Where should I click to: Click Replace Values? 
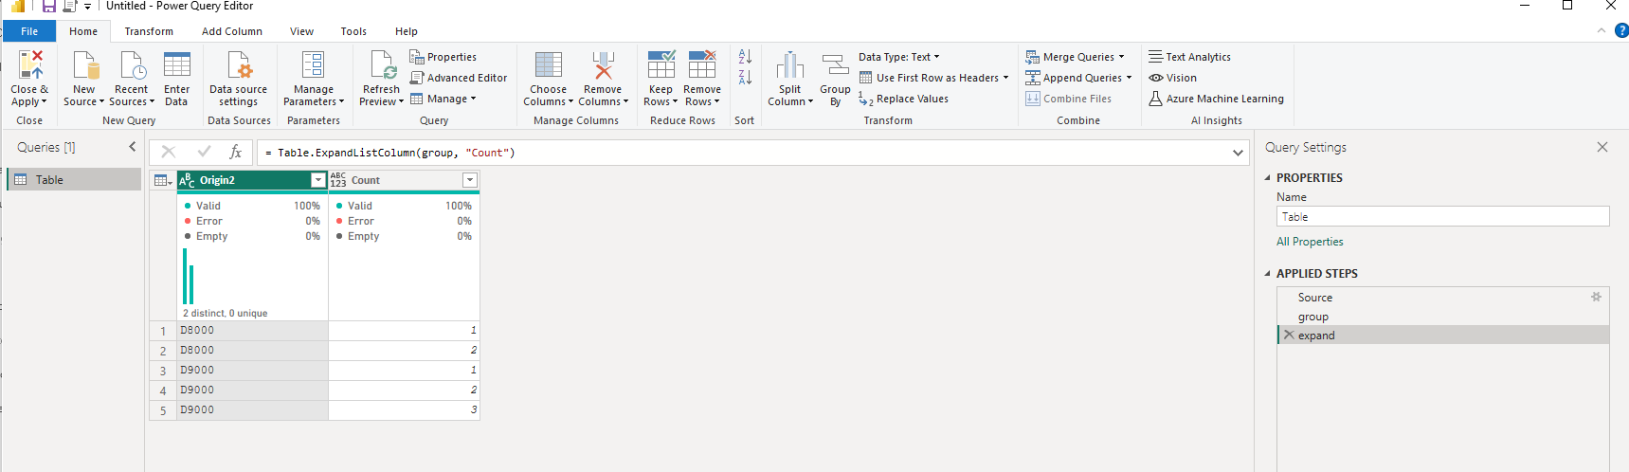coord(903,99)
